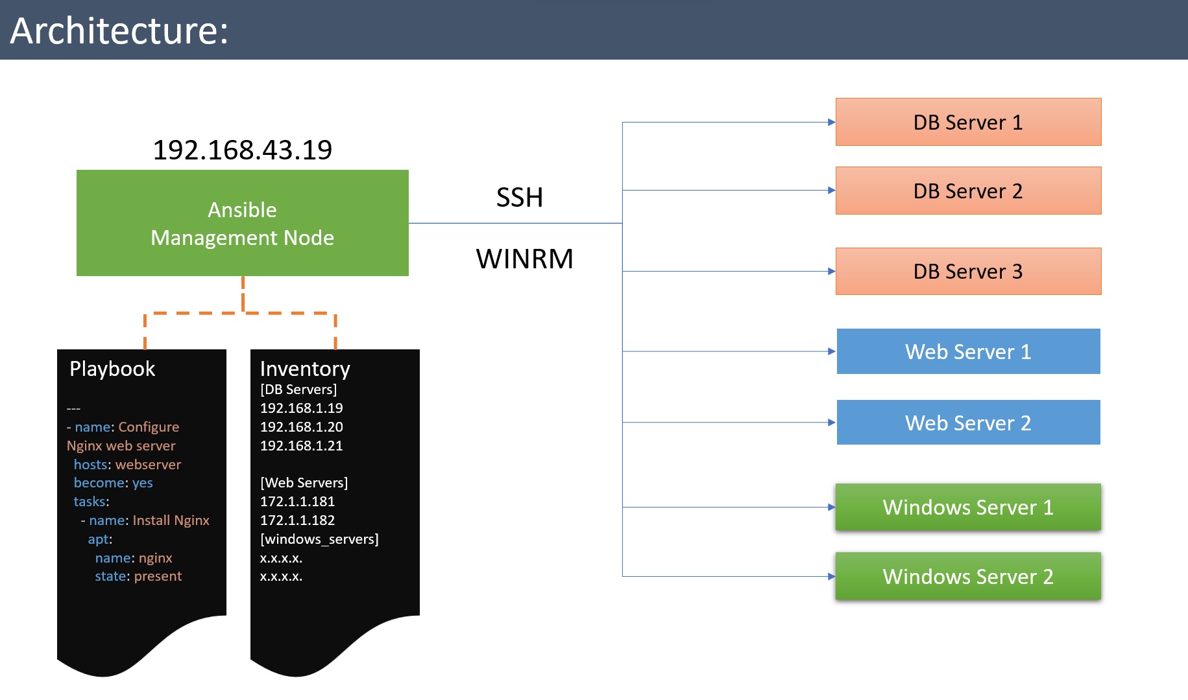Select the DB Server 2 box

(x=968, y=191)
